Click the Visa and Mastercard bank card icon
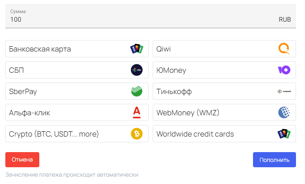This screenshot has height=184, width=305. (137, 49)
